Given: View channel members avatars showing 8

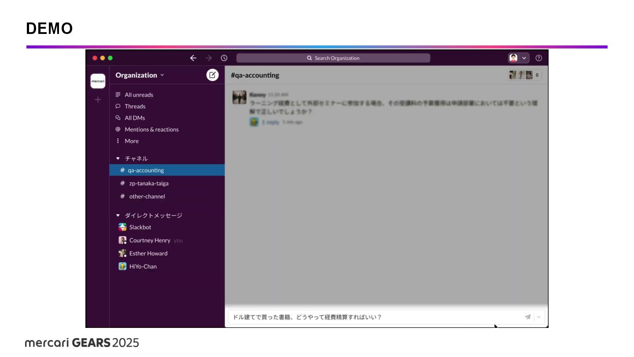Looking at the screenshot, I should (524, 75).
